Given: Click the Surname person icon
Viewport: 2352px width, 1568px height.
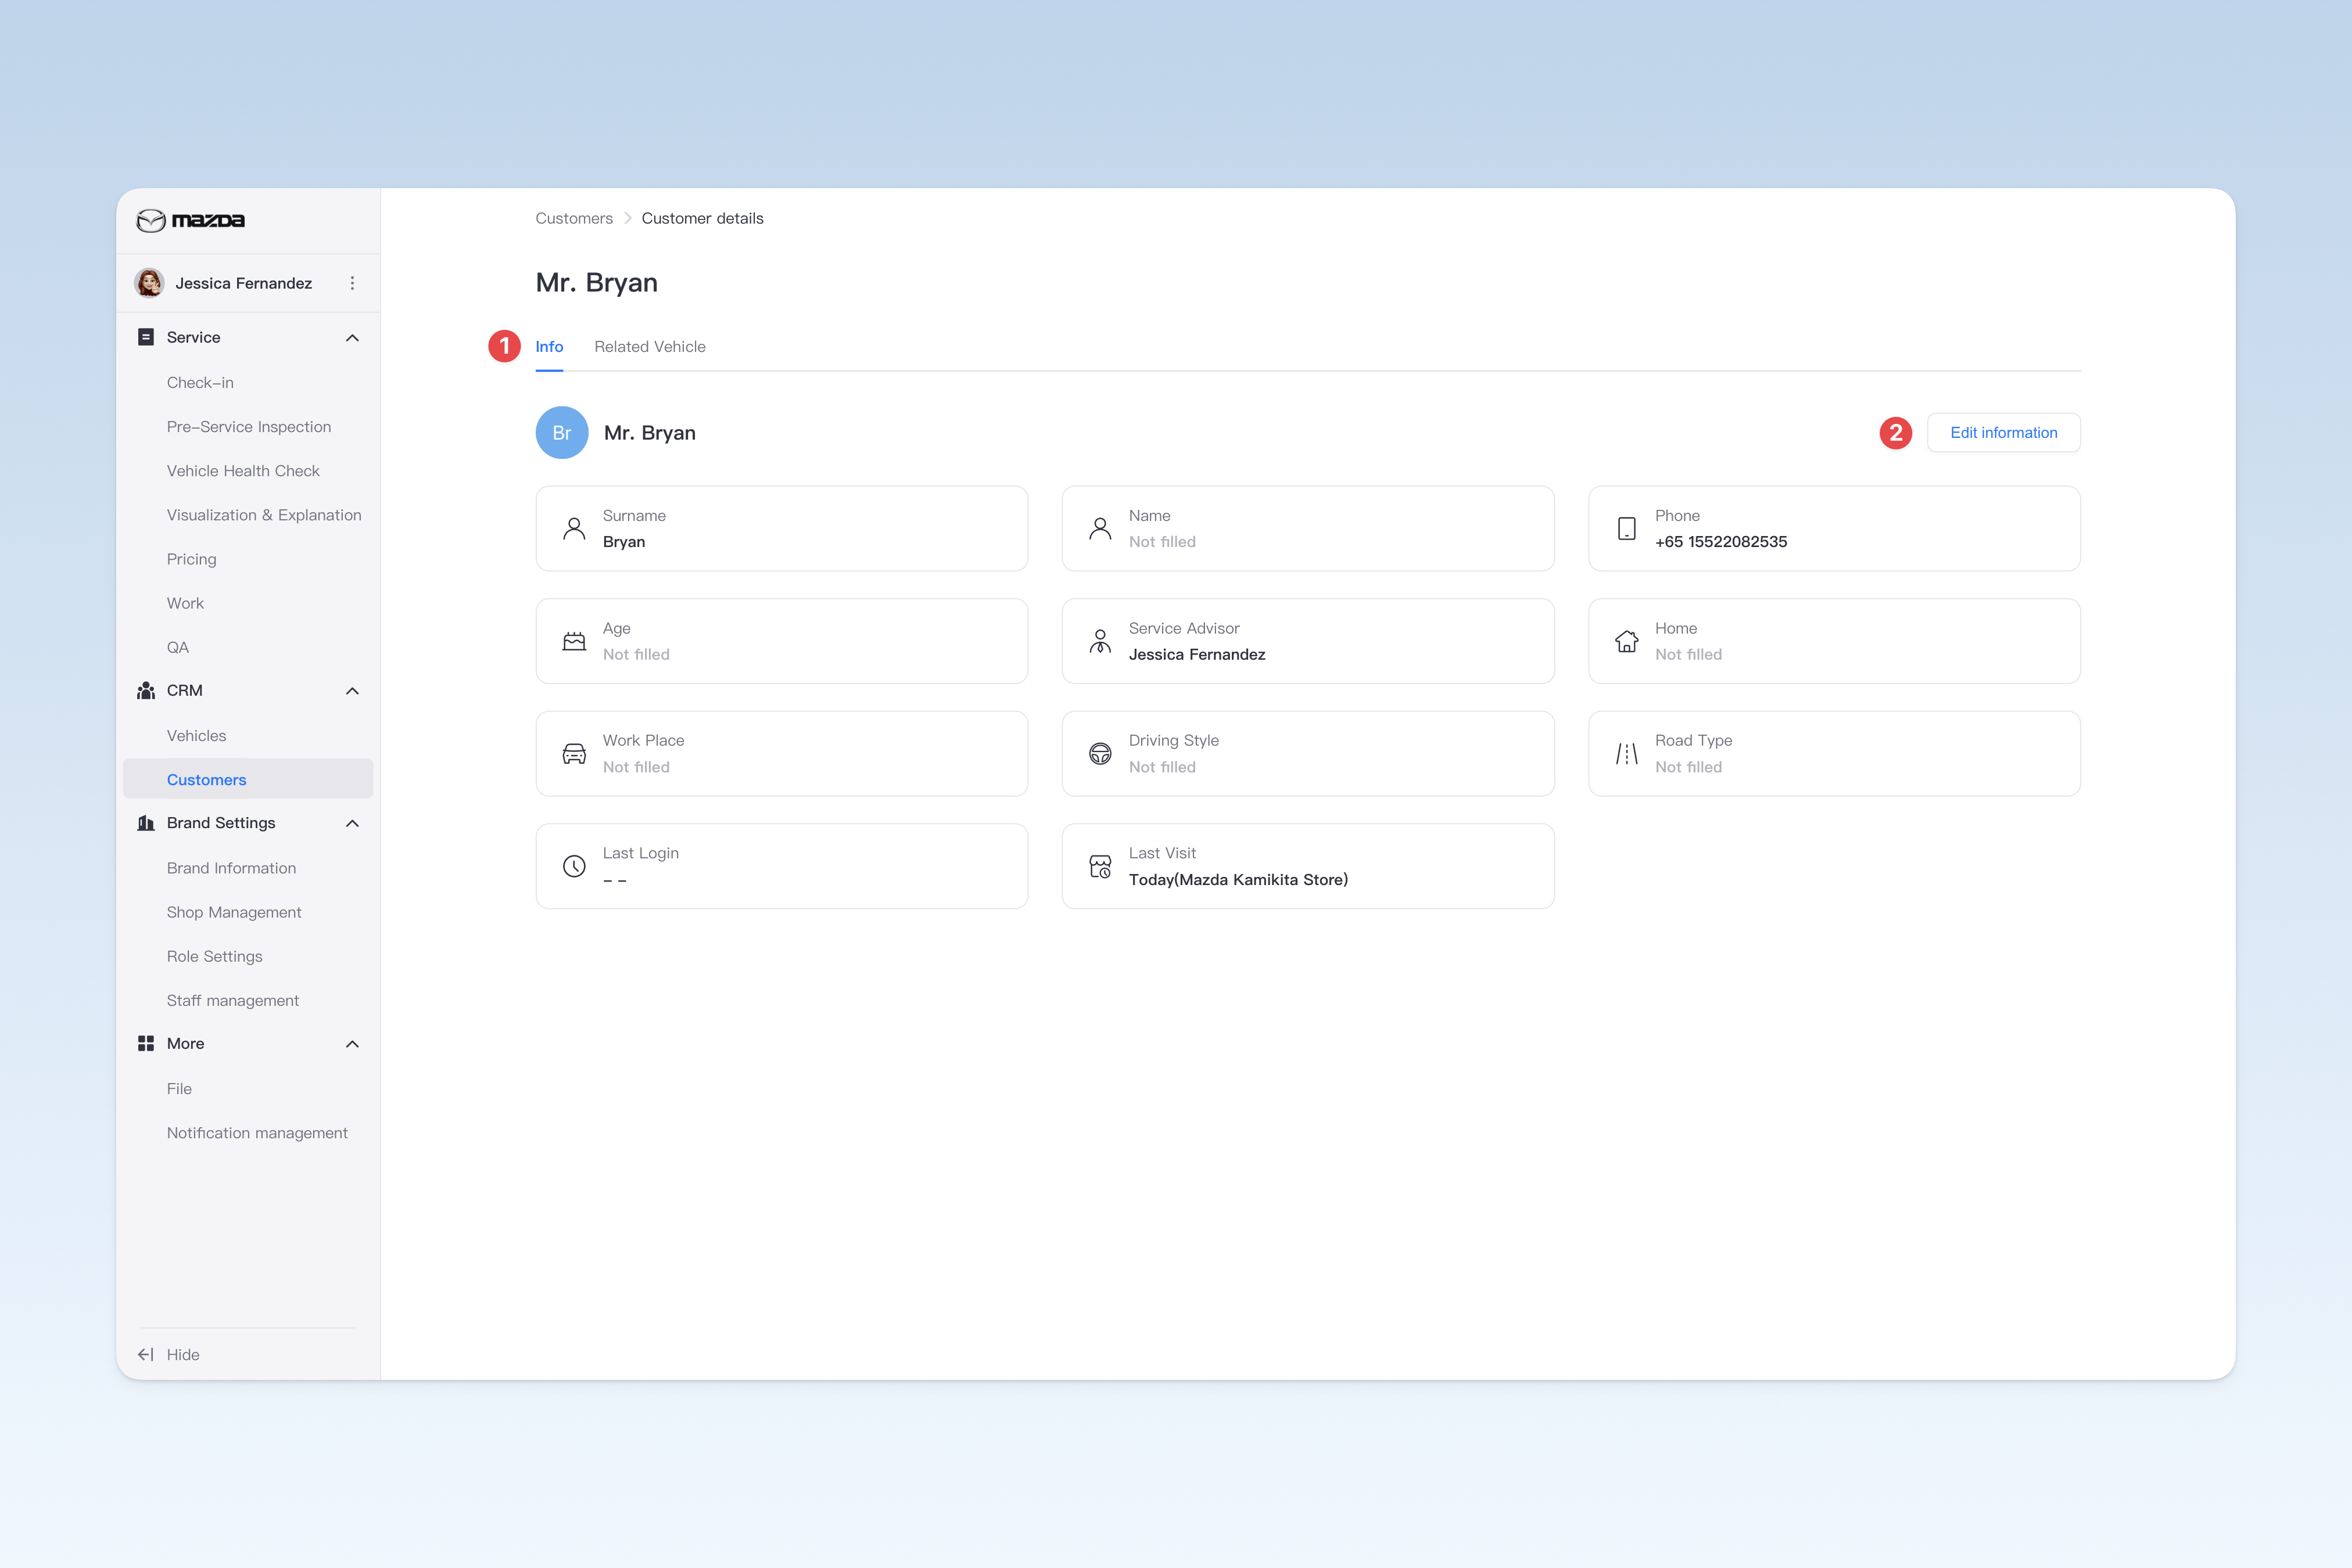Looking at the screenshot, I should pyautogui.click(x=574, y=528).
